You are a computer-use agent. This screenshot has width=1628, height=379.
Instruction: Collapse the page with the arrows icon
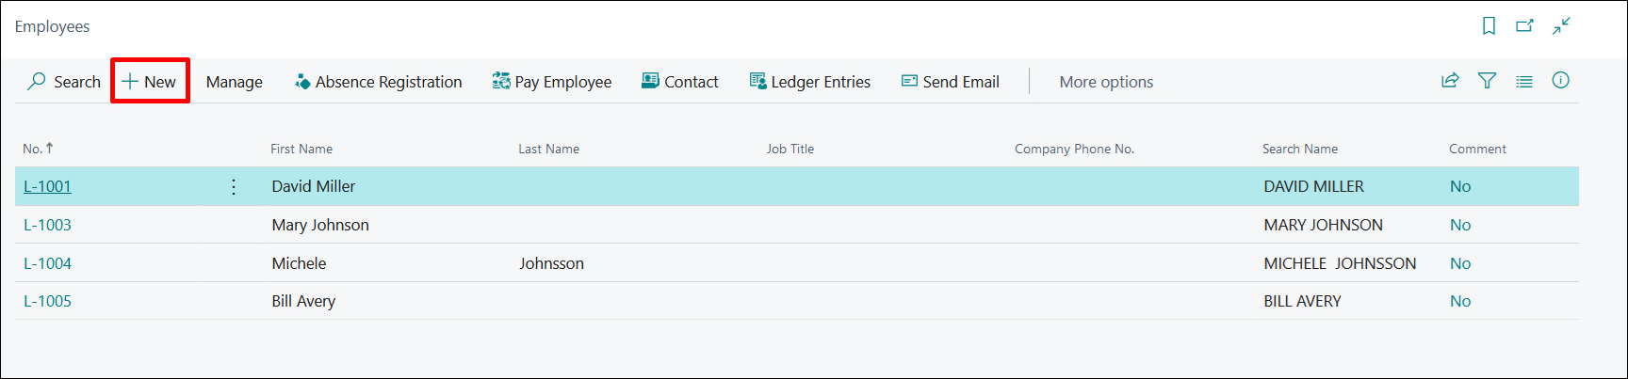tap(1561, 26)
